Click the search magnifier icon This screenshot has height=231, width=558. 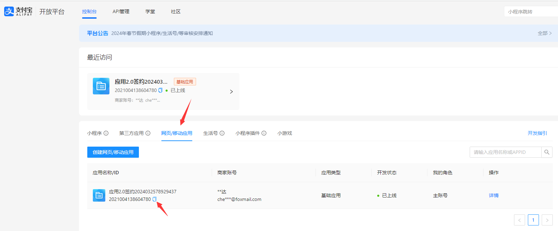(547, 152)
